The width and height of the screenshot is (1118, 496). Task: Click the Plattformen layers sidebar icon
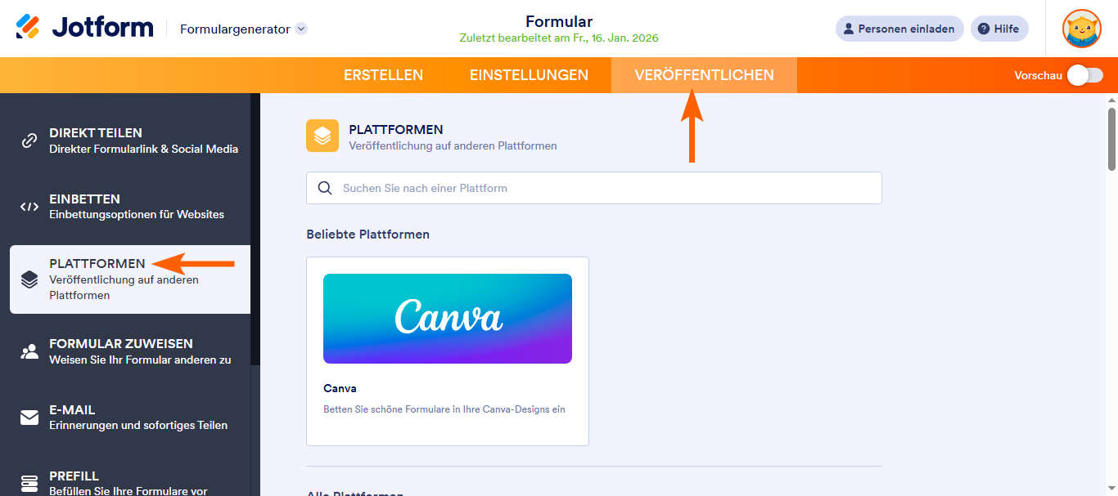(x=29, y=279)
